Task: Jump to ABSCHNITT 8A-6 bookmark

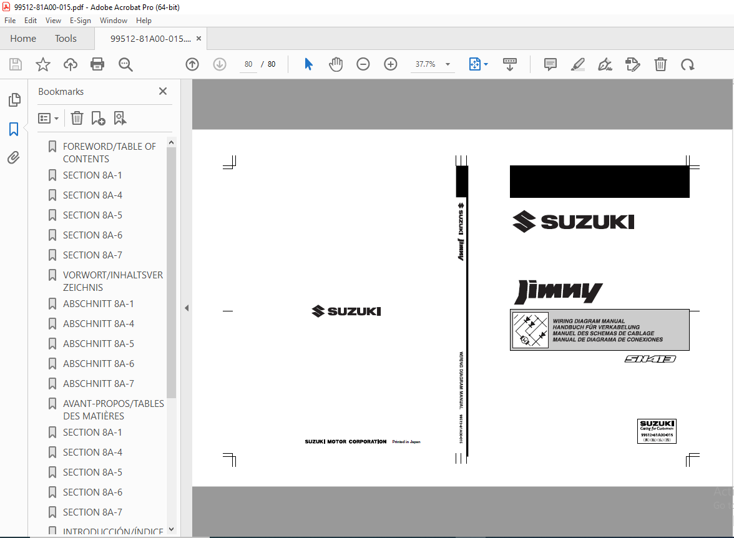Action: tap(99, 364)
